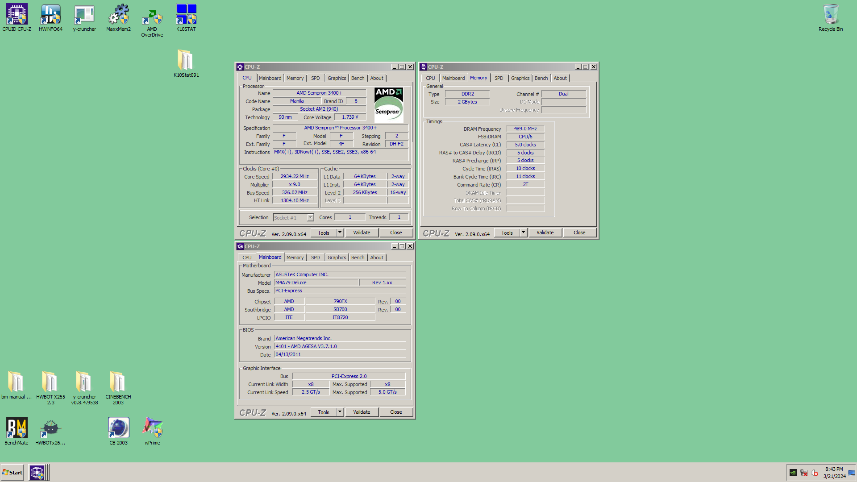Click Validate in the CPU window
Image resolution: width=857 pixels, height=482 pixels.
click(362, 233)
